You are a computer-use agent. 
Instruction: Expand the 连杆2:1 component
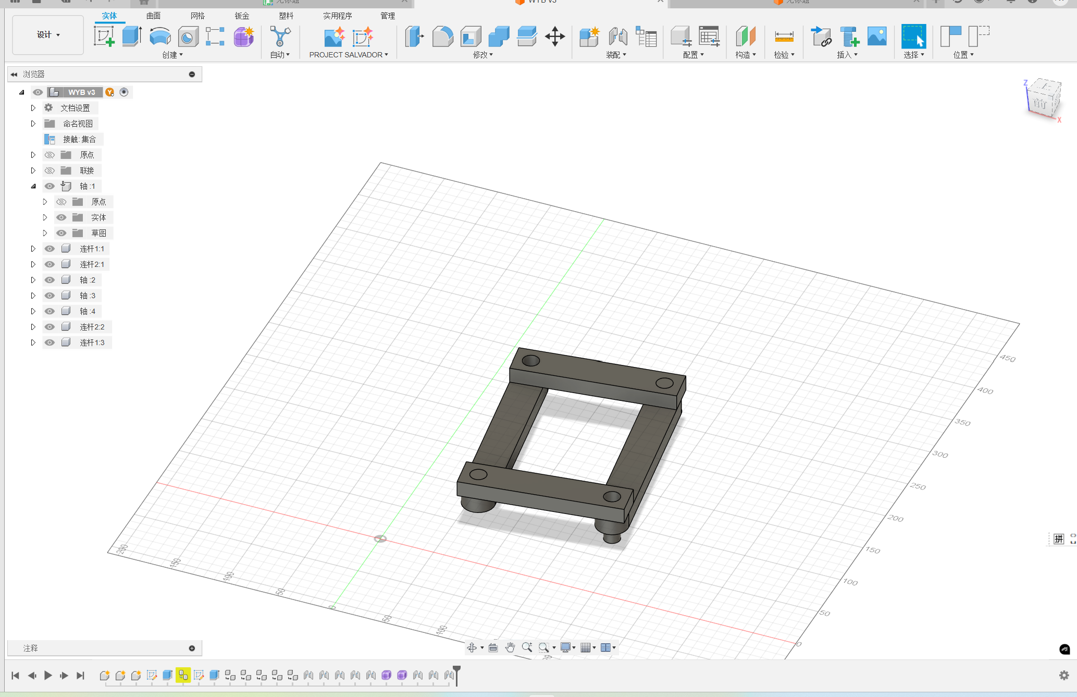click(33, 264)
